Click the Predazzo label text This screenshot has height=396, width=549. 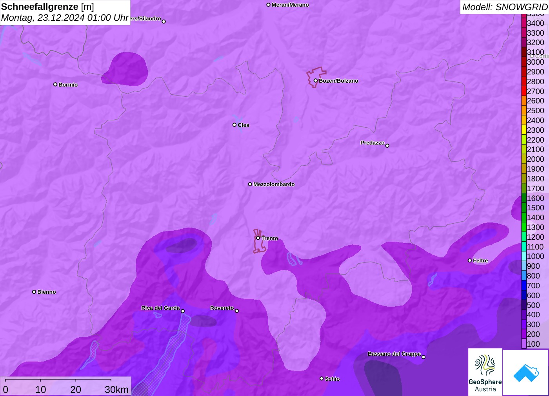click(372, 143)
